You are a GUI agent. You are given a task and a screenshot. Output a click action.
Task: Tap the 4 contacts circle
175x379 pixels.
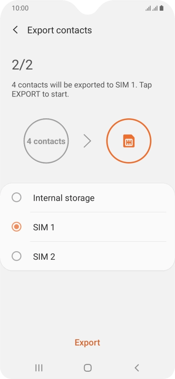(x=46, y=141)
